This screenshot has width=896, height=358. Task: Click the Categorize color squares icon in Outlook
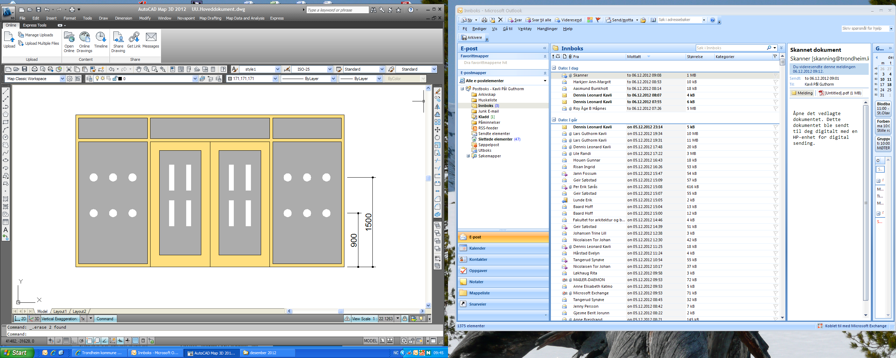pyautogui.click(x=590, y=20)
